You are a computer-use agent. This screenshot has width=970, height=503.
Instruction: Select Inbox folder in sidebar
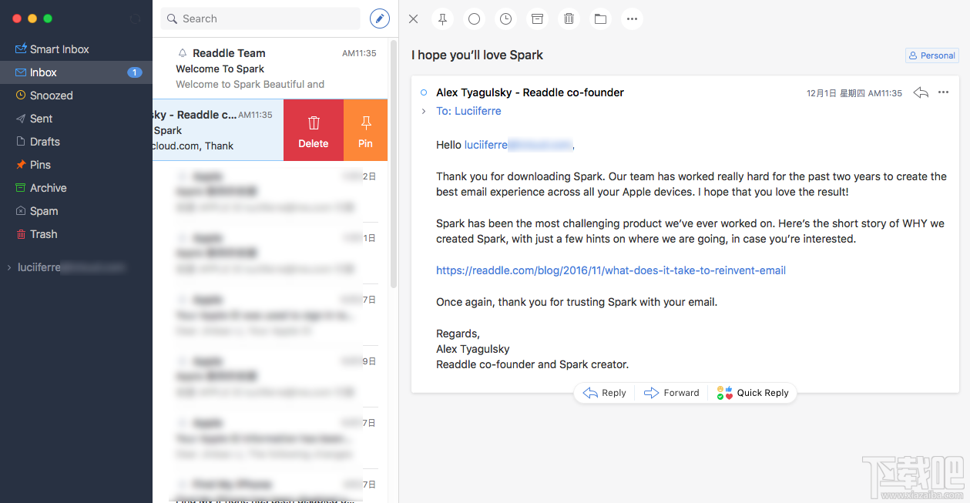76,72
